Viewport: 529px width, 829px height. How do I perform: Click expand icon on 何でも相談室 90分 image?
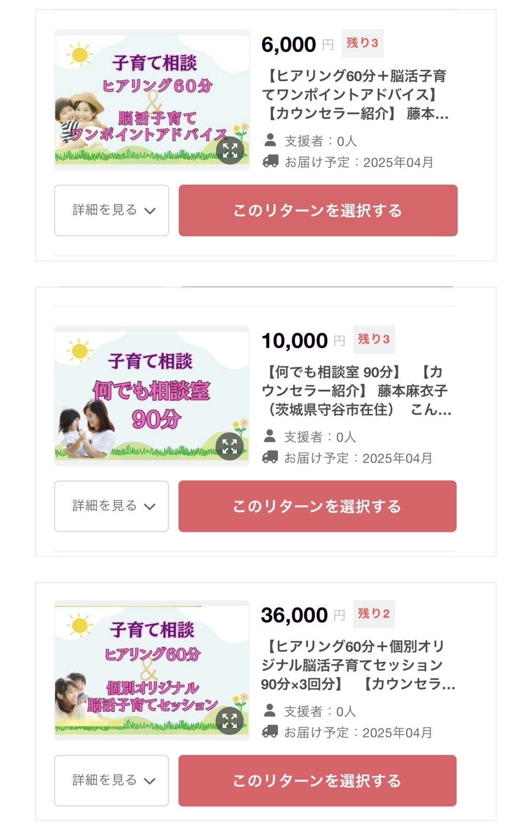coord(229,446)
